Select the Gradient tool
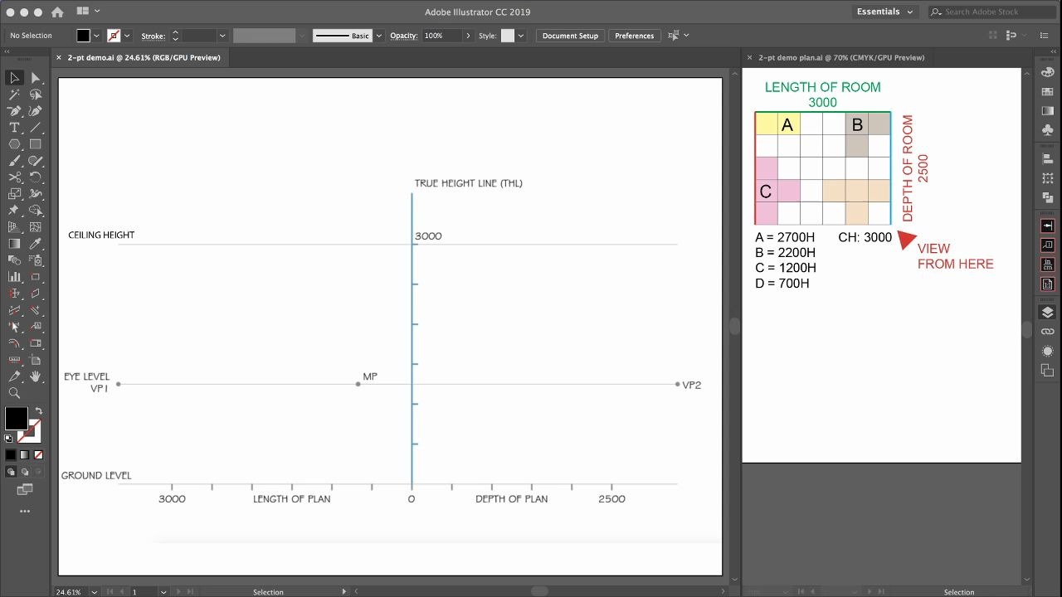This screenshot has height=597, width=1062. click(x=14, y=244)
